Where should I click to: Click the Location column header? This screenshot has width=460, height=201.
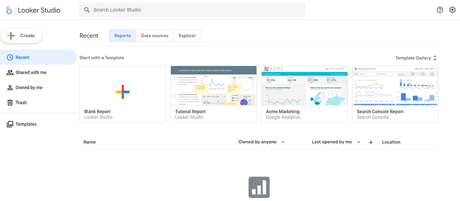391,142
